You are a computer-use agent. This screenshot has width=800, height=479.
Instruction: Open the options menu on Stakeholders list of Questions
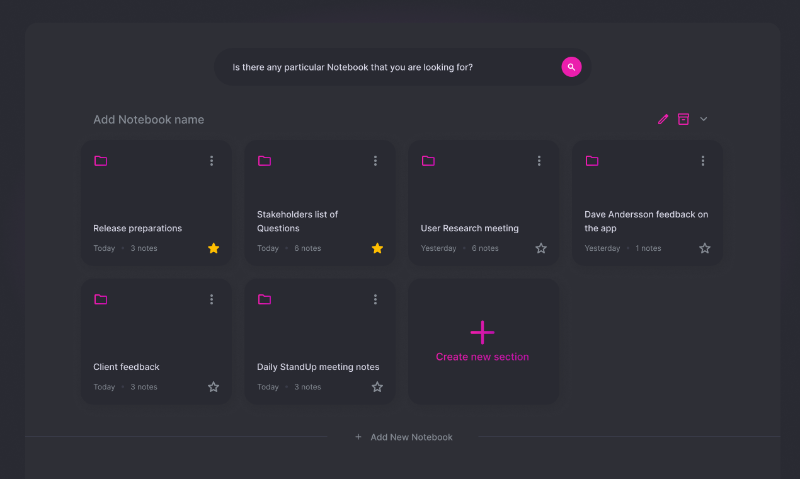(x=375, y=161)
